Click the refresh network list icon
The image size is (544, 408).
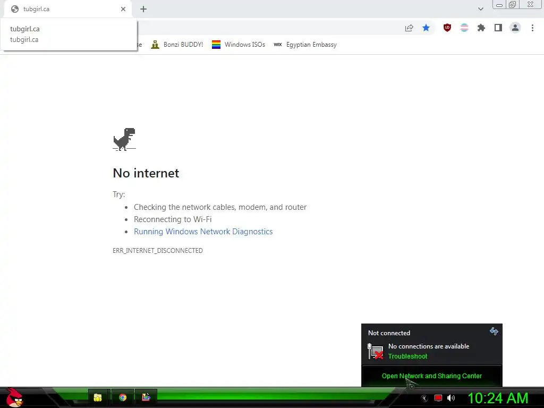(494, 331)
